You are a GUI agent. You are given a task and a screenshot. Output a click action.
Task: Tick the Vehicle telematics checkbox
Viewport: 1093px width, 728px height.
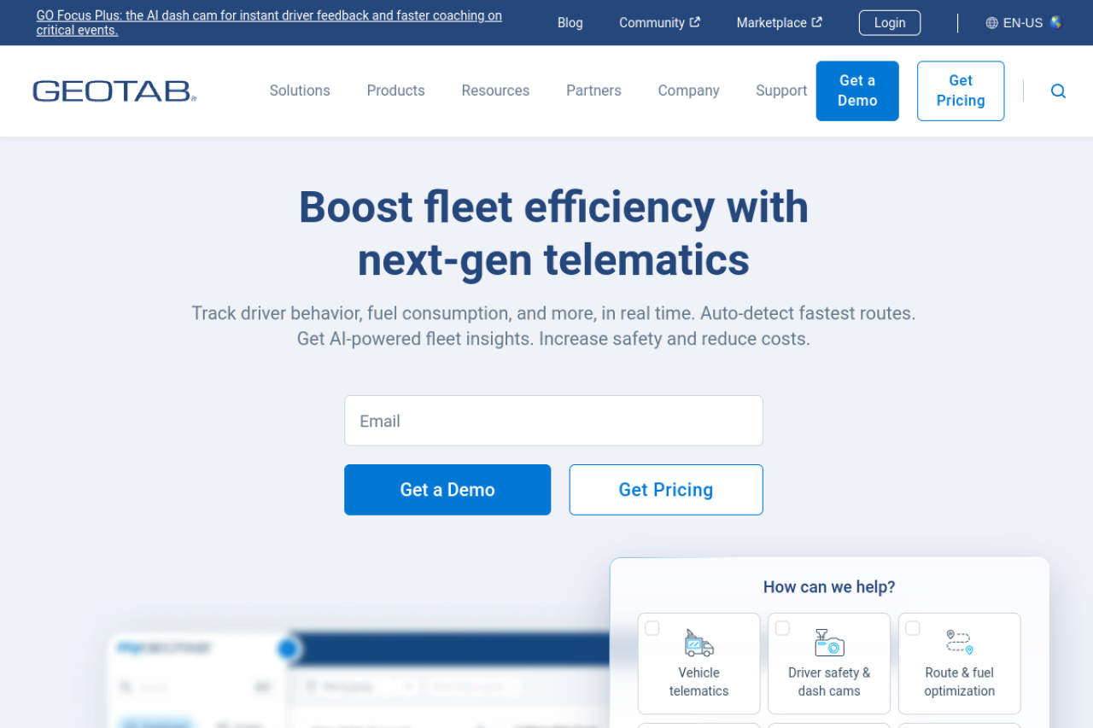point(652,628)
